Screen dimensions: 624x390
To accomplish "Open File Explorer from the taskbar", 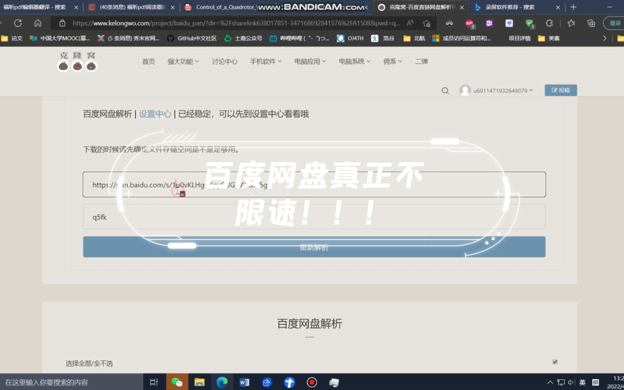I will pos(199,382).
